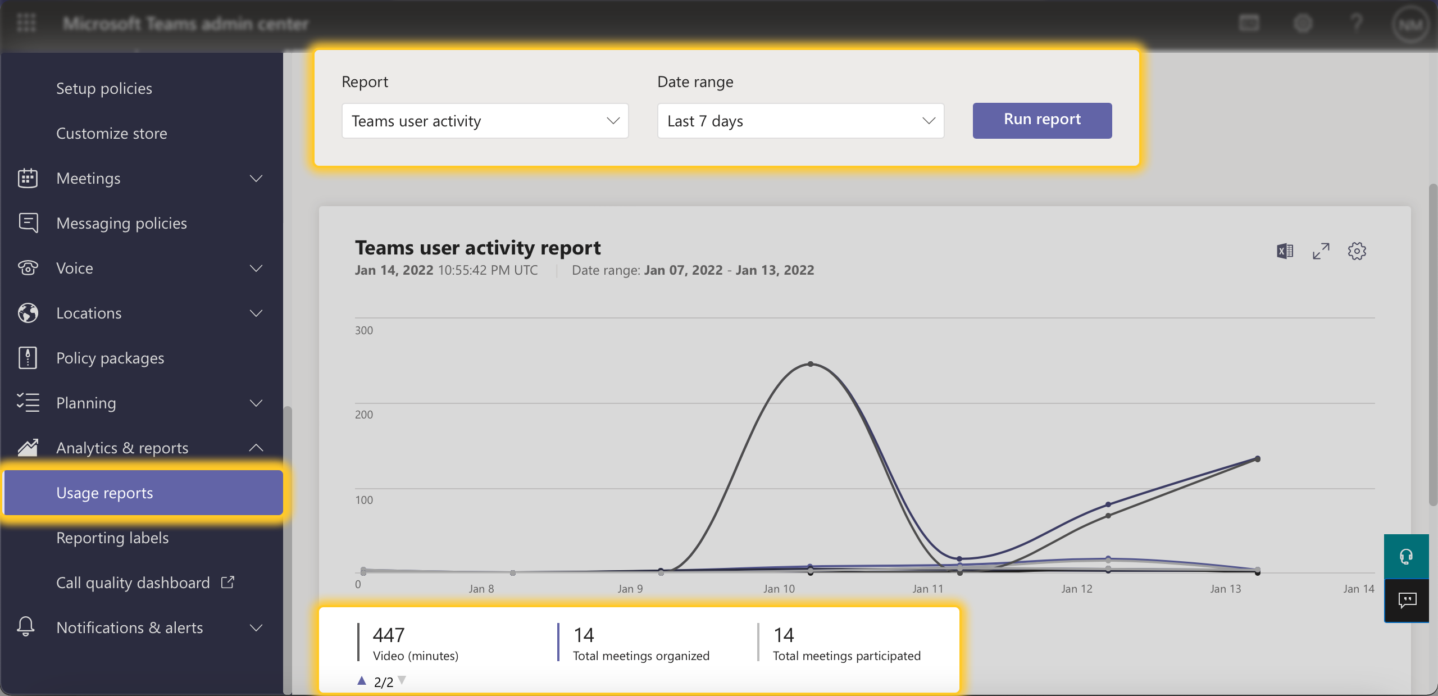The height and width of the screenshot is (696, 1438).
Task: Toggle Total meetings organized metric
Action: tap(640, 643)
